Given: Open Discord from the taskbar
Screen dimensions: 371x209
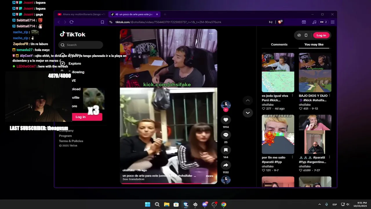Looking at the screenshot, I should pos(205,204).
